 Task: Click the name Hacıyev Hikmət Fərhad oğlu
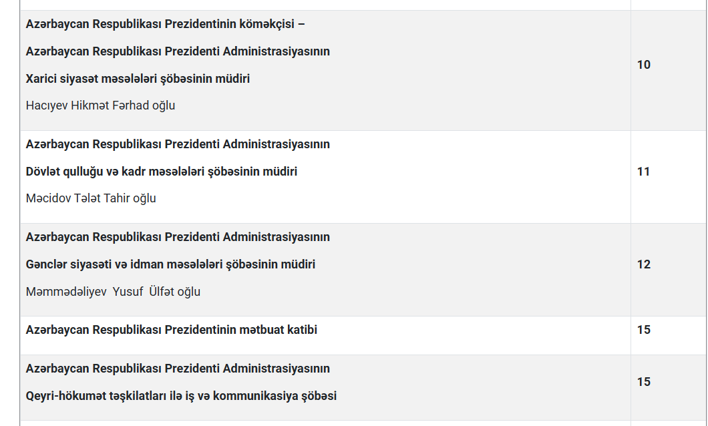click(100, 105)
